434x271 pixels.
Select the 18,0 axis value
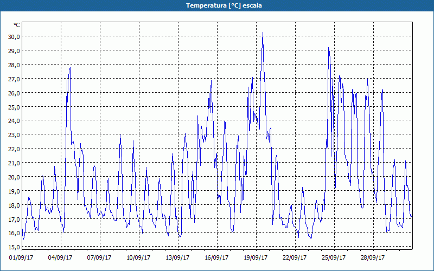(x=14, y=205)
